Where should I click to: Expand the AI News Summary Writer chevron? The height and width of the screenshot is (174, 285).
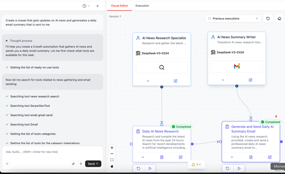coord(223,80)
